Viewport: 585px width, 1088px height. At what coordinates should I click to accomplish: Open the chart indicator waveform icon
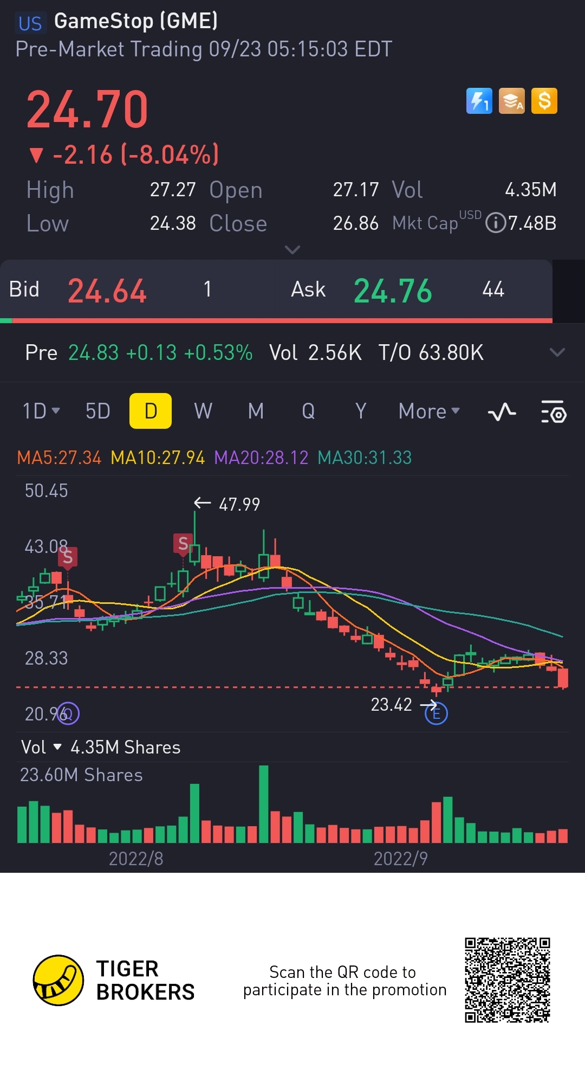pos(502,413)
